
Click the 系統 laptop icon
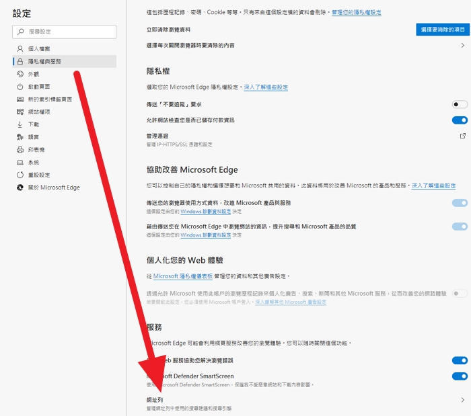pyautogui.click(x=20, y=162)
